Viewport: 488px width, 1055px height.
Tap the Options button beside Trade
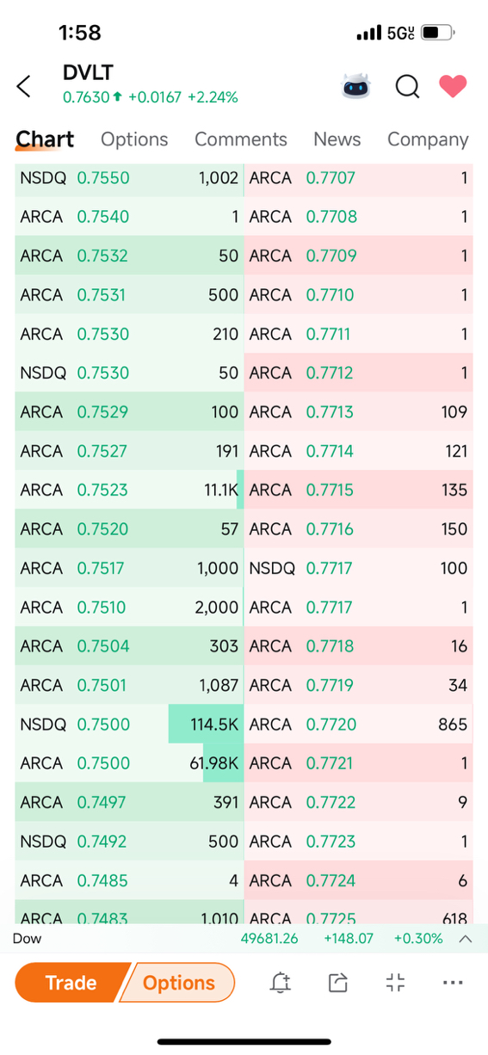(178, 983)
